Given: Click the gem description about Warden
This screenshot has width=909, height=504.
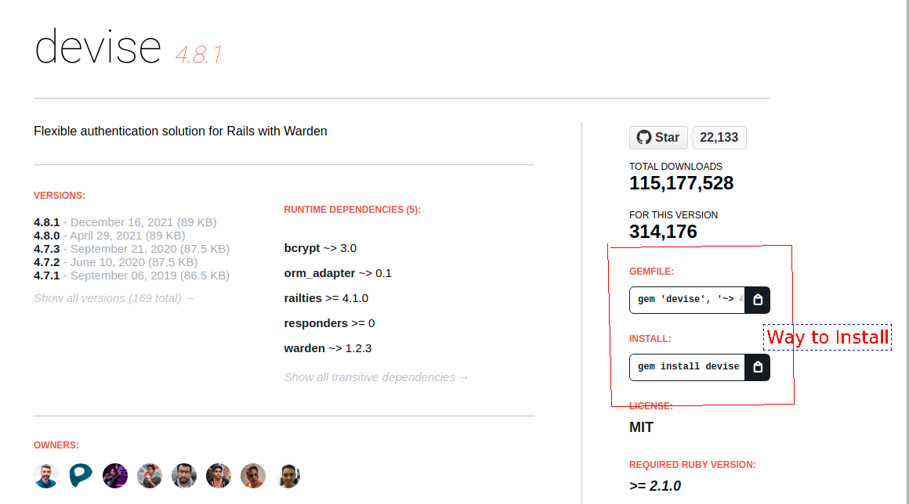Looking at the screenshot, I should [180, 131].
